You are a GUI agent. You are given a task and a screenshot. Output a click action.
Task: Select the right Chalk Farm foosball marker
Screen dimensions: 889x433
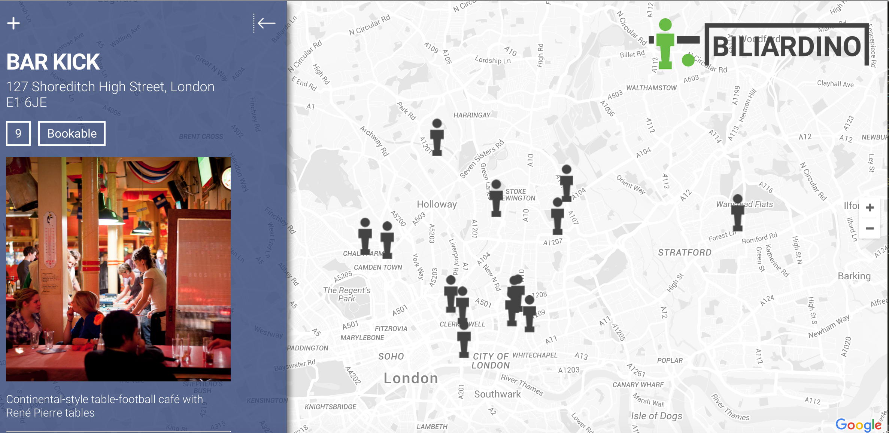387,240
